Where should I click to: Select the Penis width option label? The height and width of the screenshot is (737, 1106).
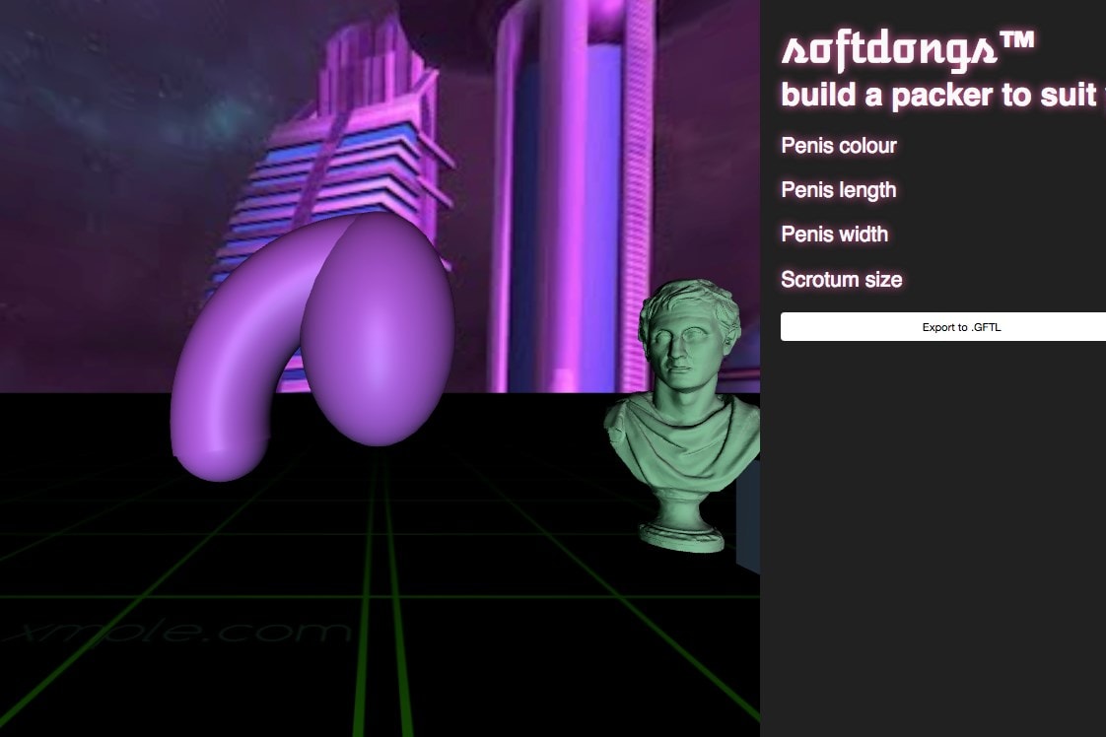click(x=835, y=234)
